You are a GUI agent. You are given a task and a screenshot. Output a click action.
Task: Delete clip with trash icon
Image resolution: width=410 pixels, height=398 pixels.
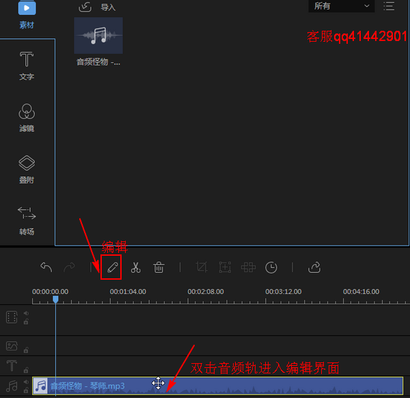pos(159,267)
